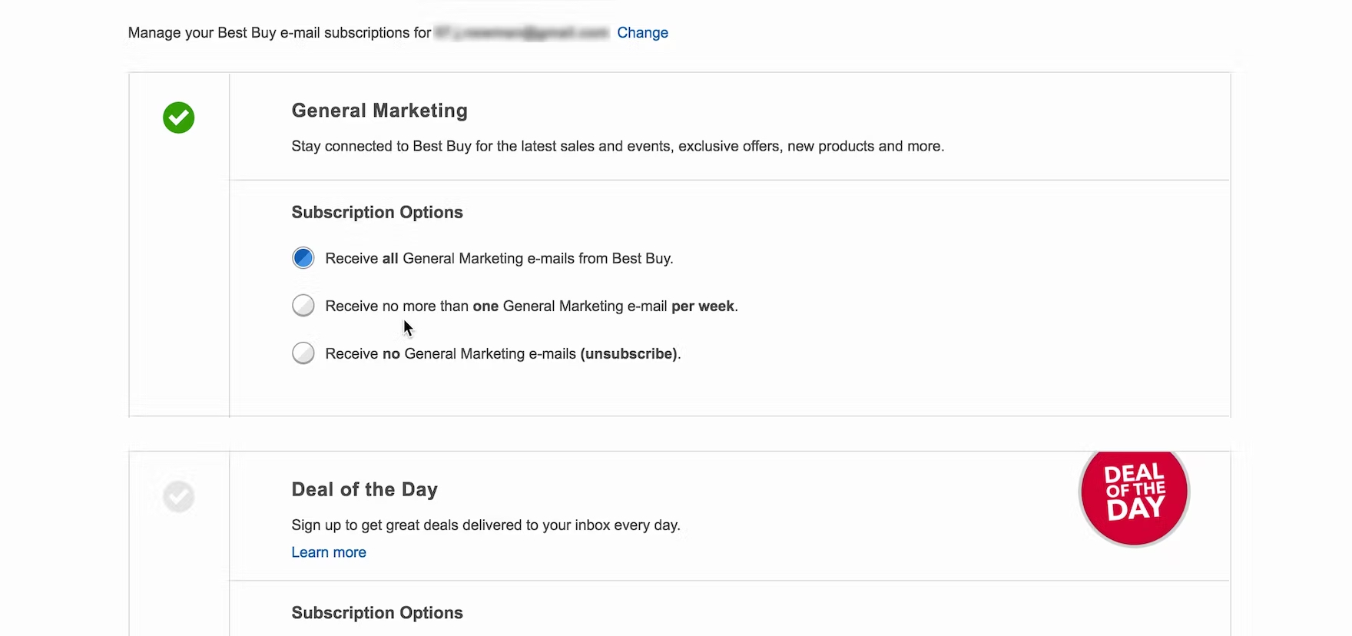Select the receive all e-mails radio button

pos(303,258)
